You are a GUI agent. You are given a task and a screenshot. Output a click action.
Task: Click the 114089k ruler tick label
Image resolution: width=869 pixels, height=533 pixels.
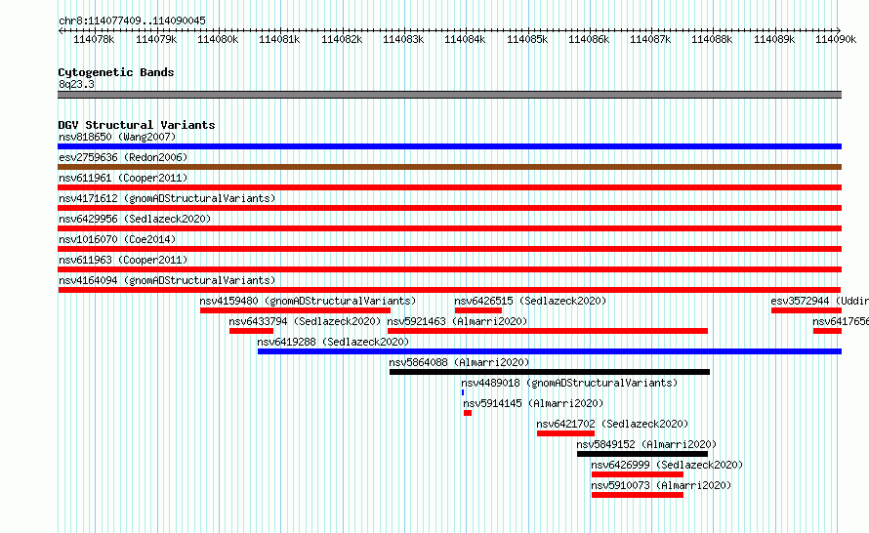[774, 39]
